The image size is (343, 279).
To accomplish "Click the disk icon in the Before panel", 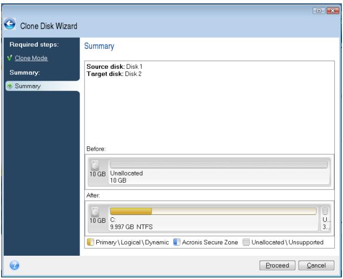I will point(95,165).
